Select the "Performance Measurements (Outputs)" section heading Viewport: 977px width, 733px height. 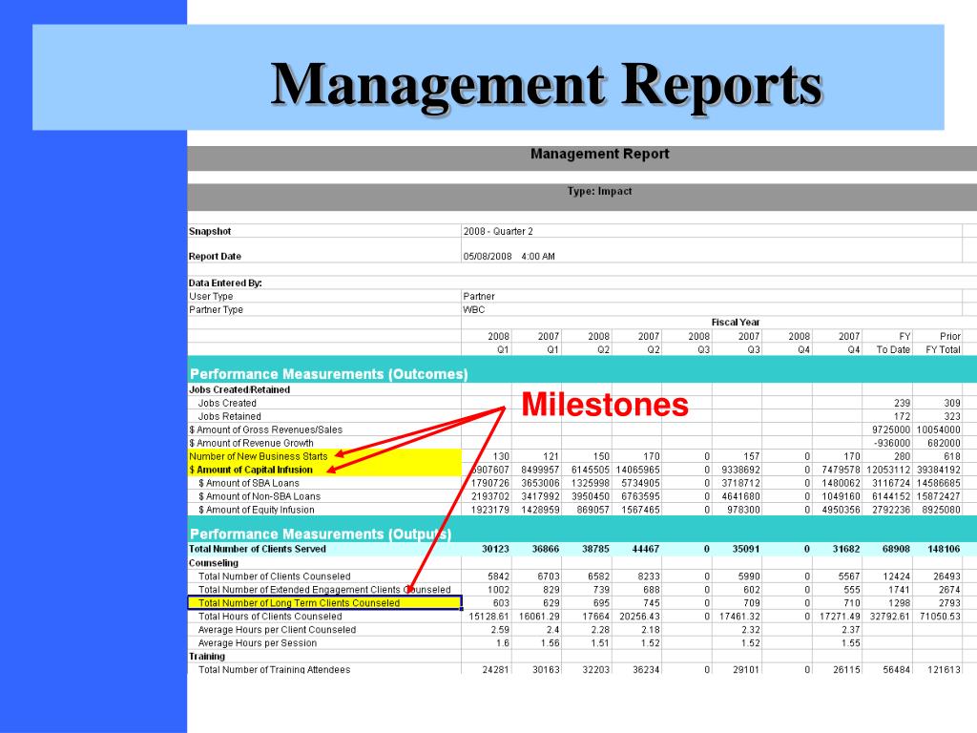tap(321, 534)
